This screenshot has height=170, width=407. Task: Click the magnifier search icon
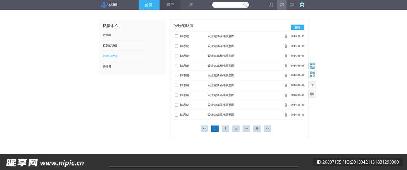[245, 5]
